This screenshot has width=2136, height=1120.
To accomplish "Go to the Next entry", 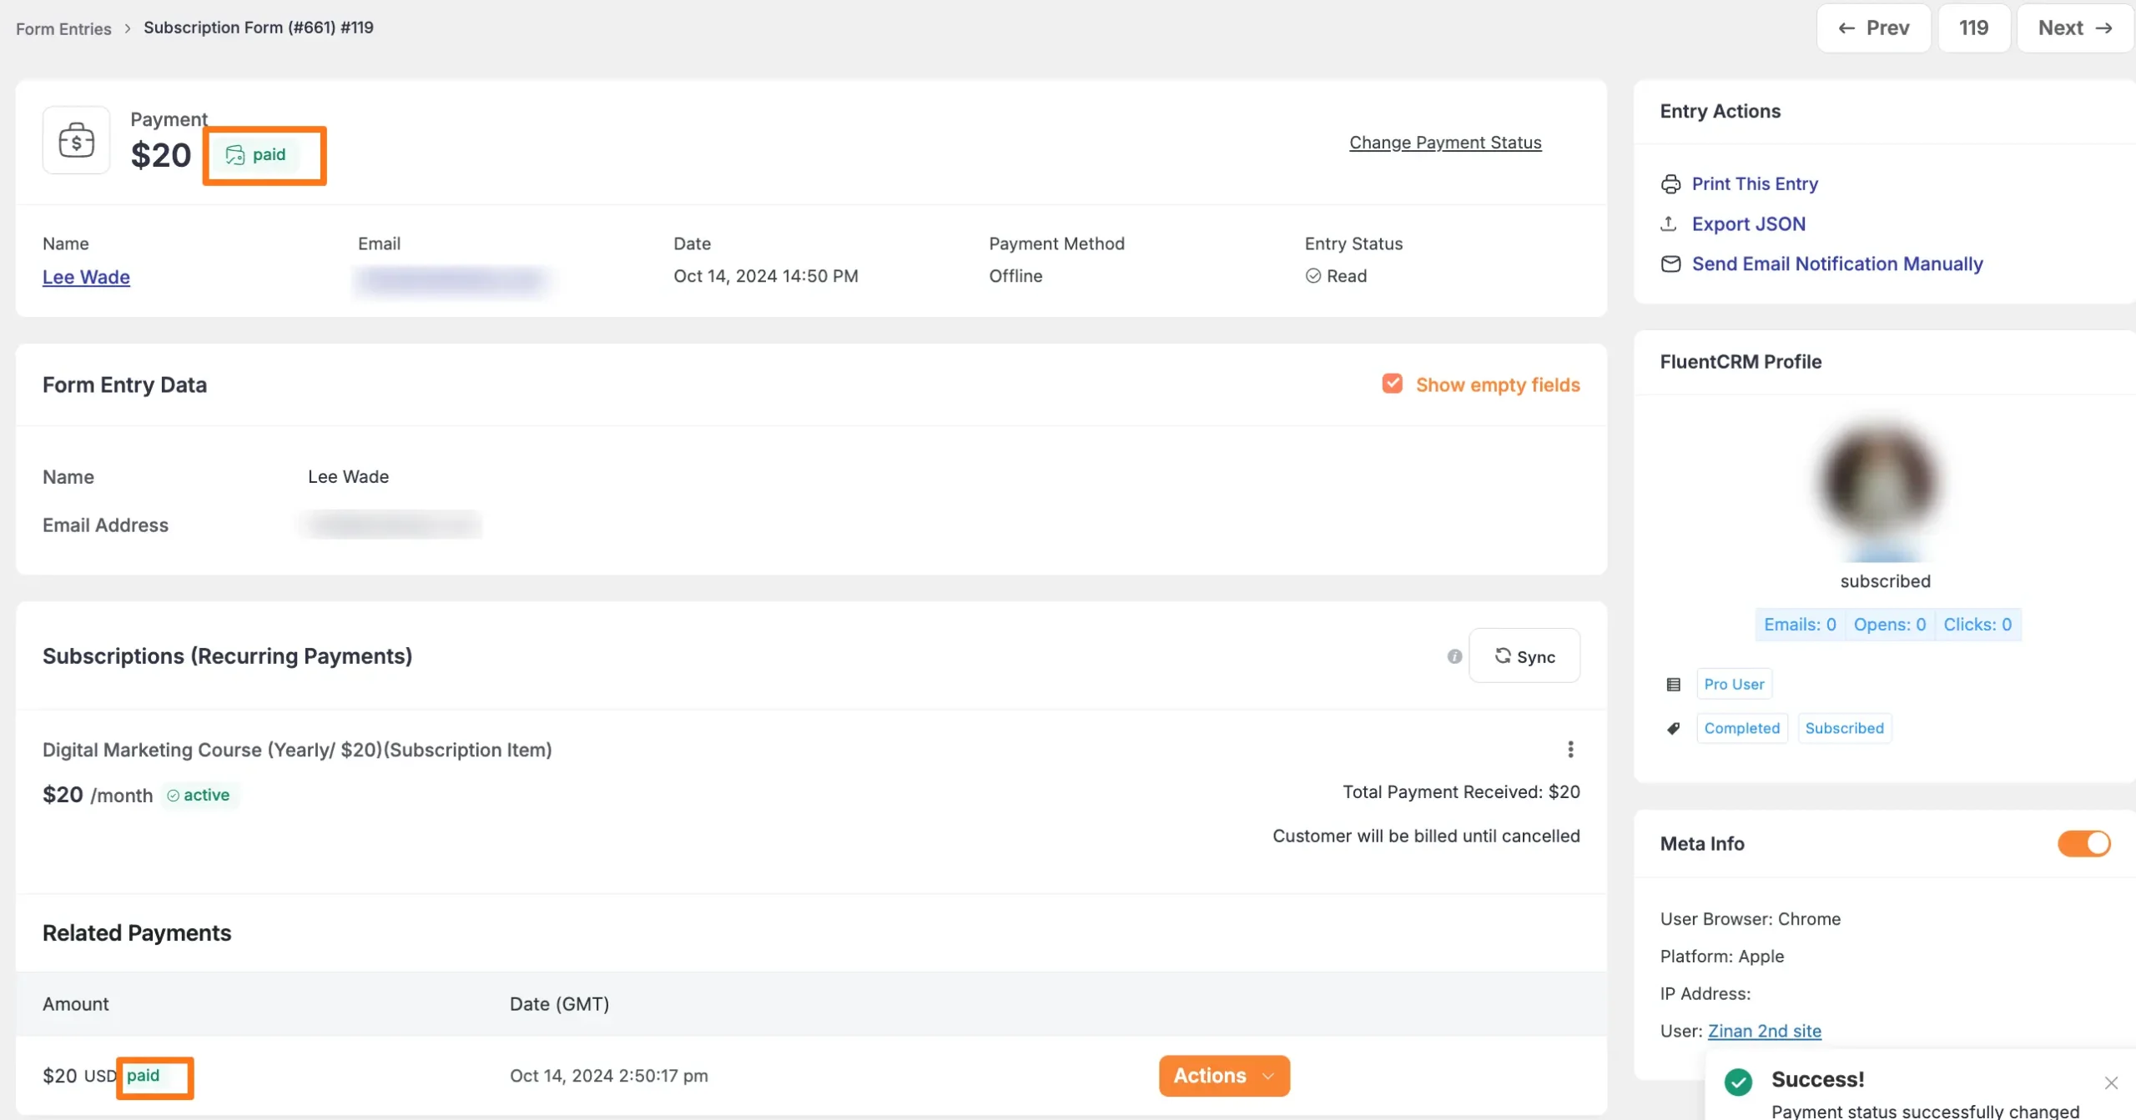I will point(2074,28).
